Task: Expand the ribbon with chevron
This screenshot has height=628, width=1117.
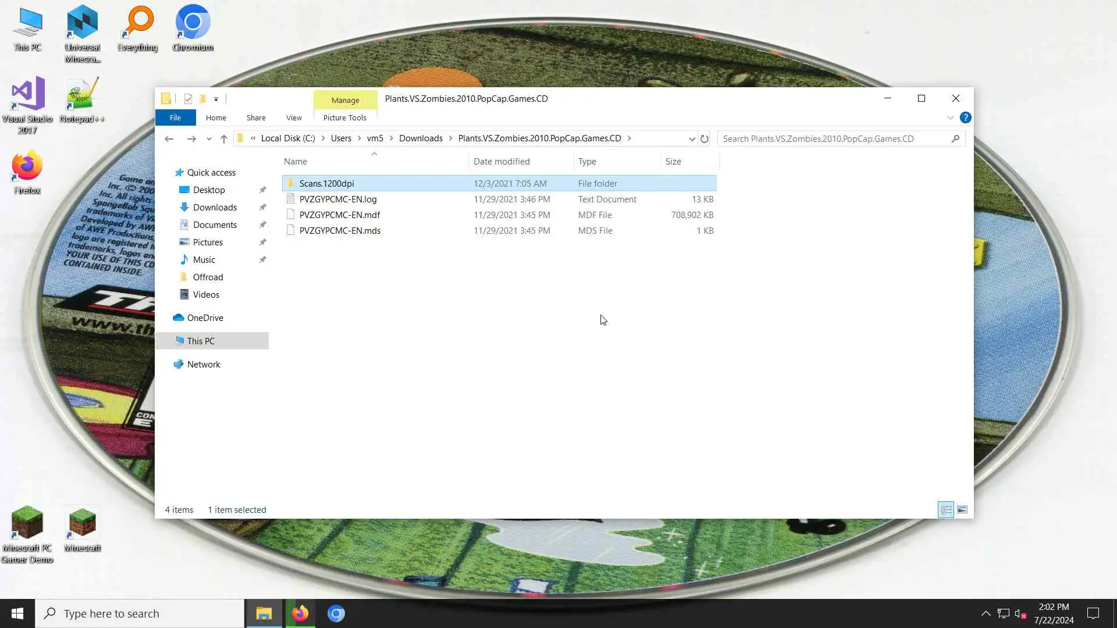Action: (x=950, y=117)
